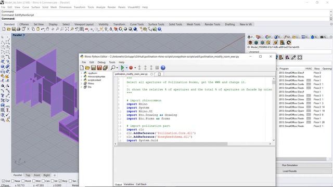Click Pollination settings gear icon
333x187 pixels.
click(289, 43)
